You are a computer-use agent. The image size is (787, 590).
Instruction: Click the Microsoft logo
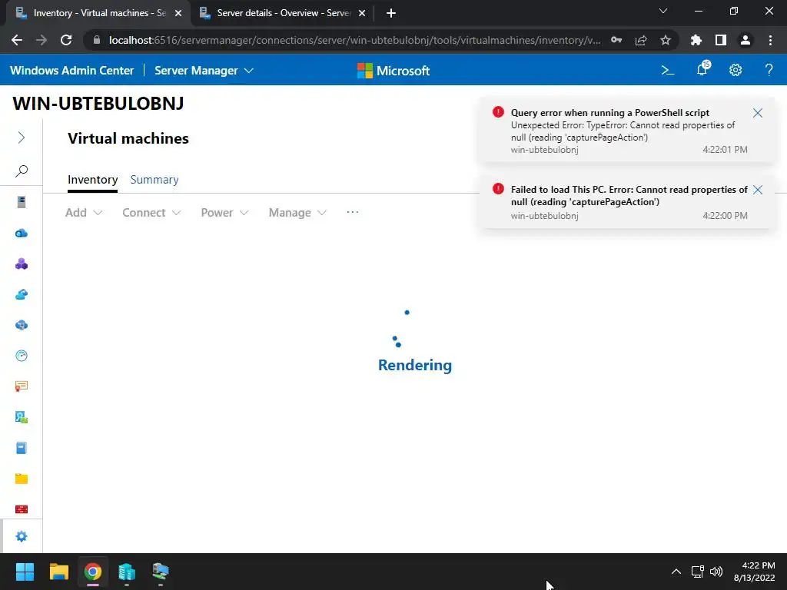click(393, 71)
